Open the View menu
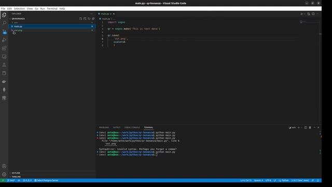The height and width of the screenshot is (187, 332). tap(30, 9)
